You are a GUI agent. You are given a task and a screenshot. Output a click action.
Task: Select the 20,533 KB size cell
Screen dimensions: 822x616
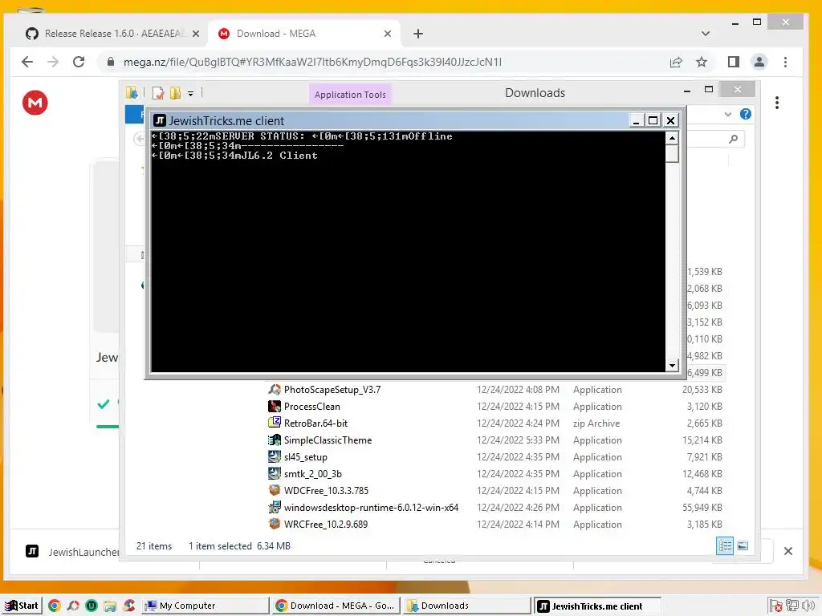[x=702, y=389]
